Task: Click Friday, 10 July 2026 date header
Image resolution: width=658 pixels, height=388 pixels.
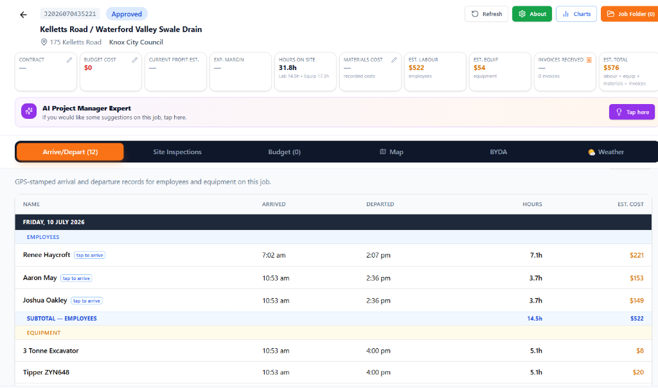Action: tap(54, 222)
